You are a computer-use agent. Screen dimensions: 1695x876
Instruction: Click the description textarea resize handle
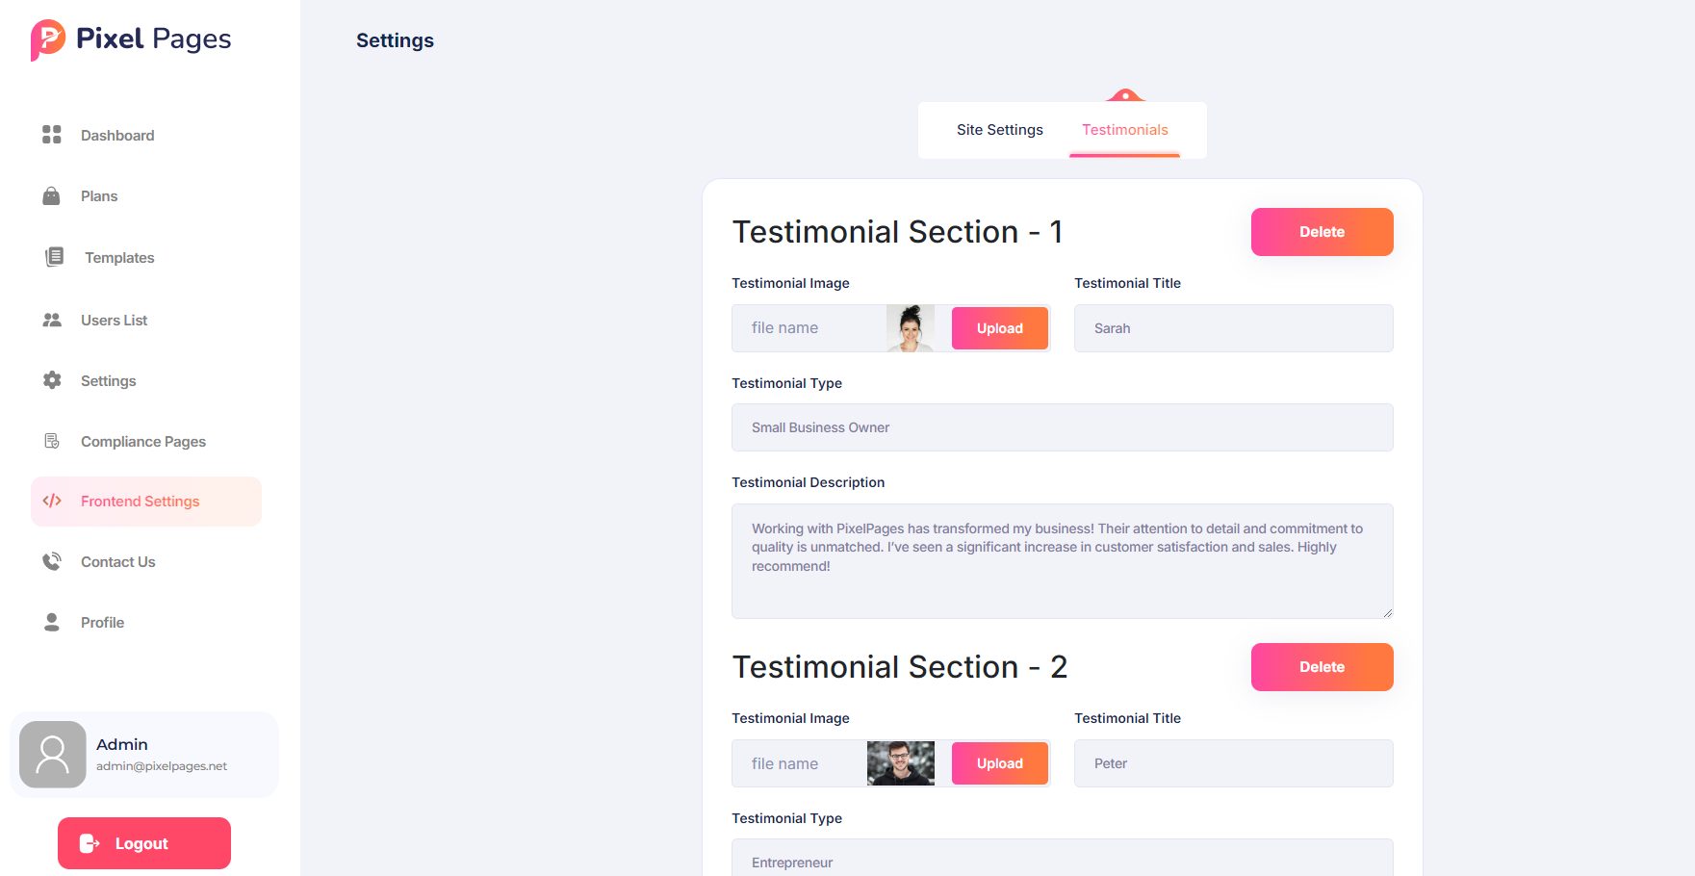pyautogui.click(x=1387, y=612)
